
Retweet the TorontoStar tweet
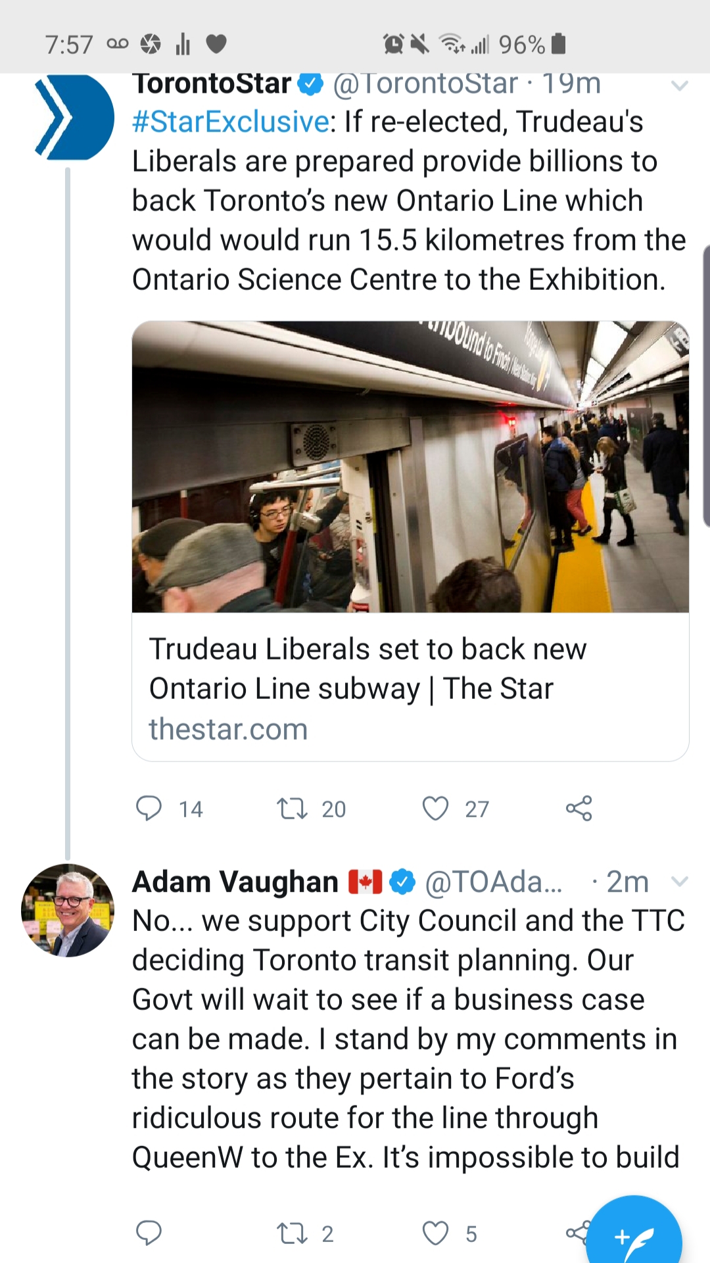292,808
